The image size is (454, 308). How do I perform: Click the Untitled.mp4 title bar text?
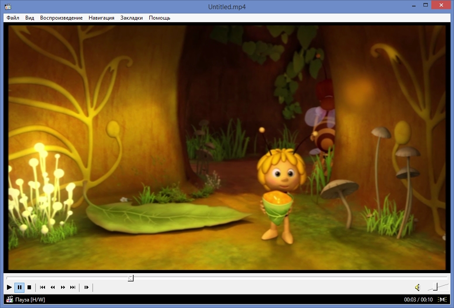[227, 7]
